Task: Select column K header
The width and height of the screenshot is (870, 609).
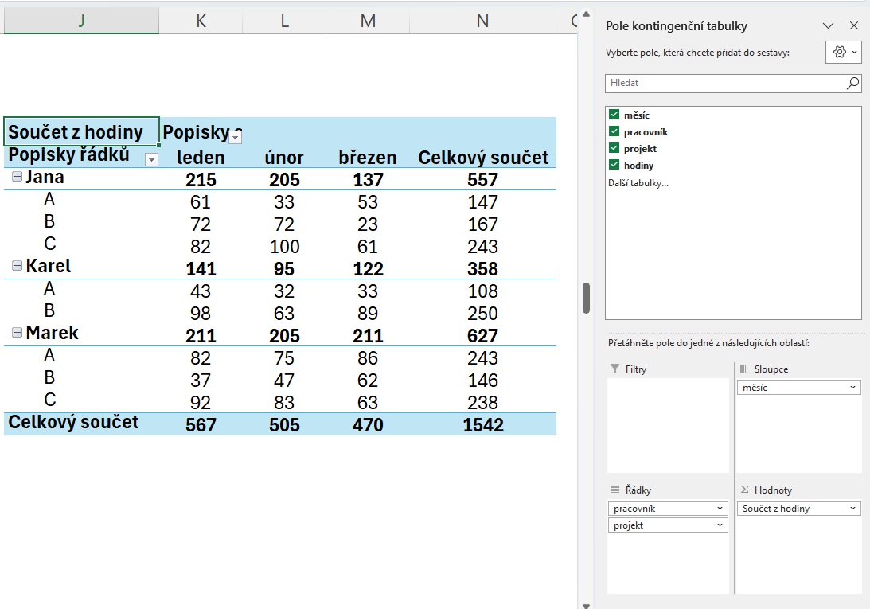Action: coord(201,21)
